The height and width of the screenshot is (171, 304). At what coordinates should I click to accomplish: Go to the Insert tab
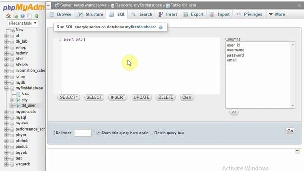168,14
